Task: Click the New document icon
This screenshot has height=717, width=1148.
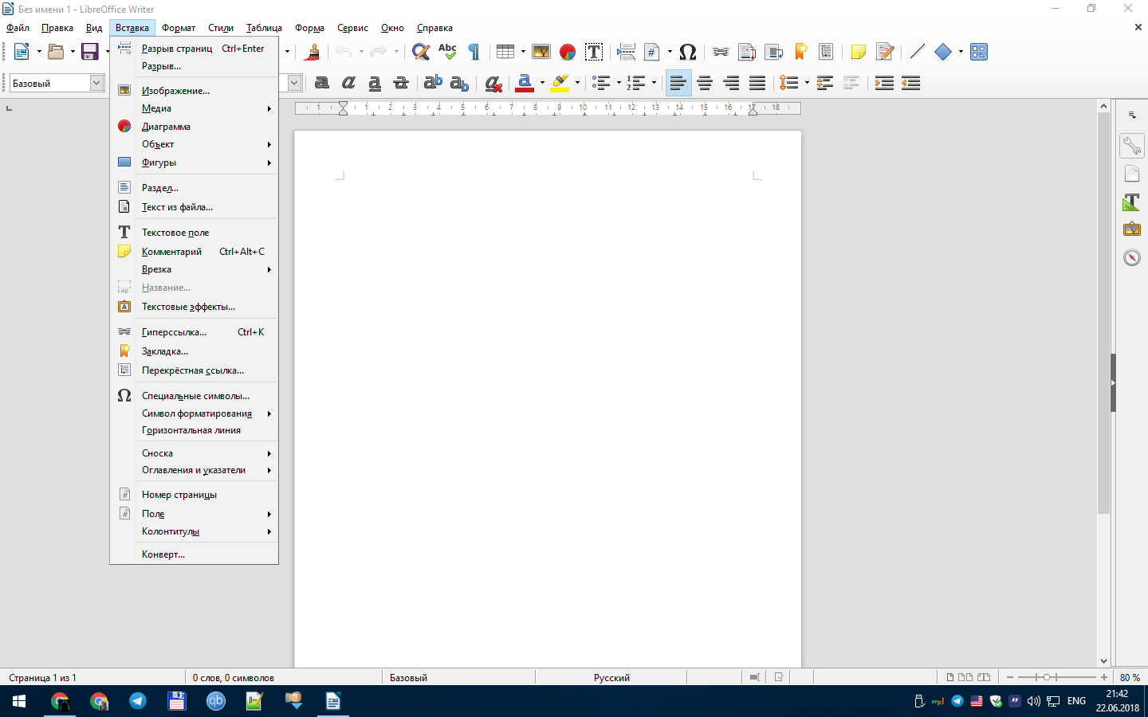Action: tap(22, 52)
